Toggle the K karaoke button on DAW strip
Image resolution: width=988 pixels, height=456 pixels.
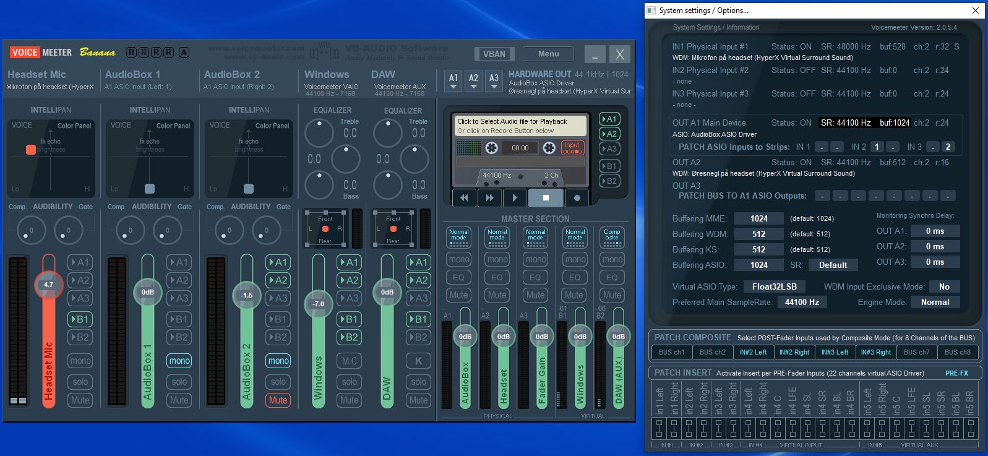coord(418,361)
